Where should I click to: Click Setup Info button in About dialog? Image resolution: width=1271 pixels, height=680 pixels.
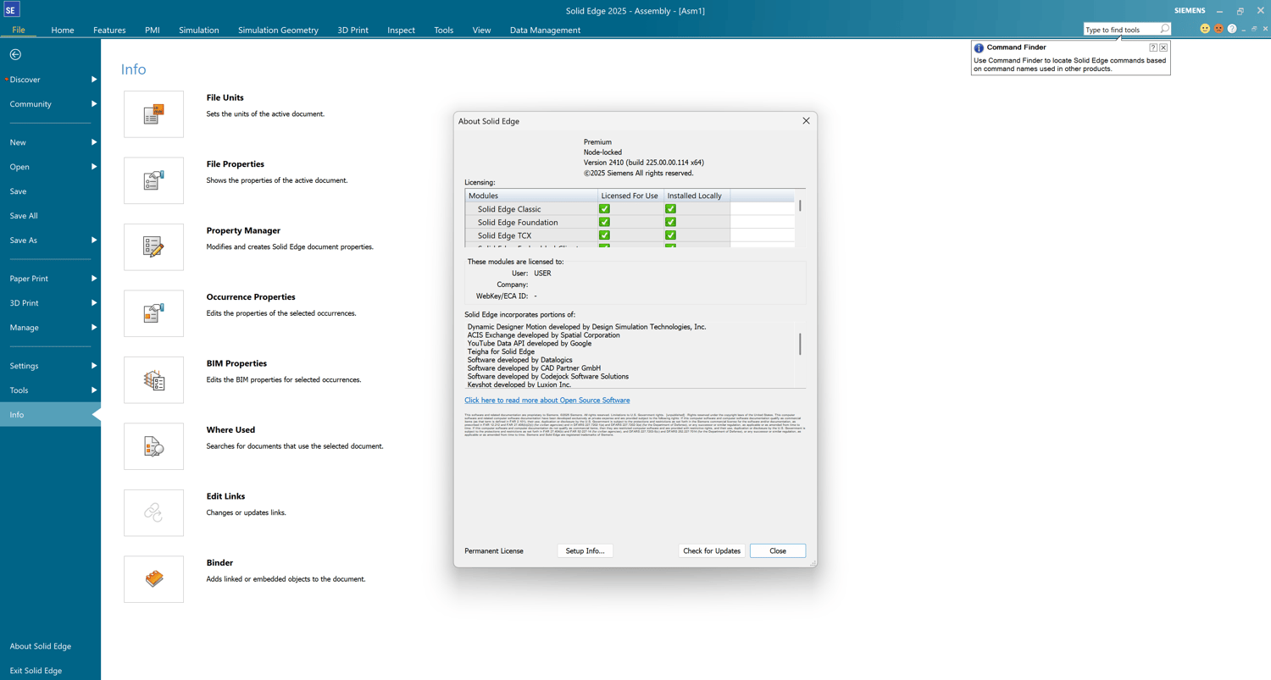[586, 550]
